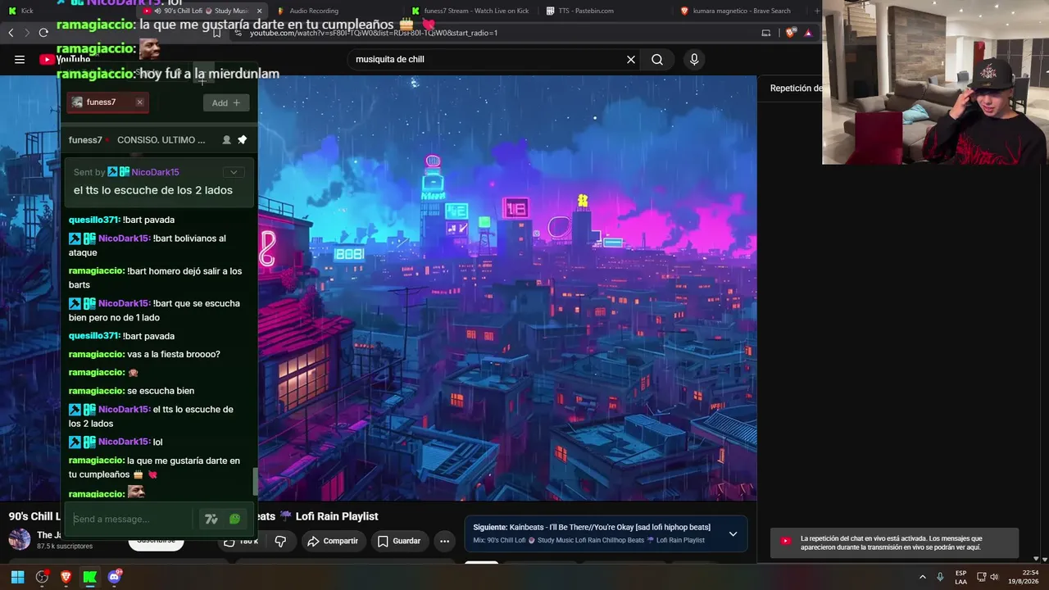Click the 'Repetición de' chat replay header
The height and width of the screenshot is (590, 1049).
coord(796,88)
